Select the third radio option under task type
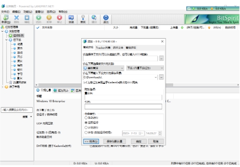The width and height of the screenshot is (240, 167). [86, 127]
